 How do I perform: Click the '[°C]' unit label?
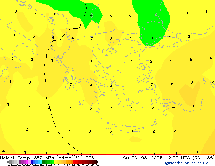(x=78, y=158)
